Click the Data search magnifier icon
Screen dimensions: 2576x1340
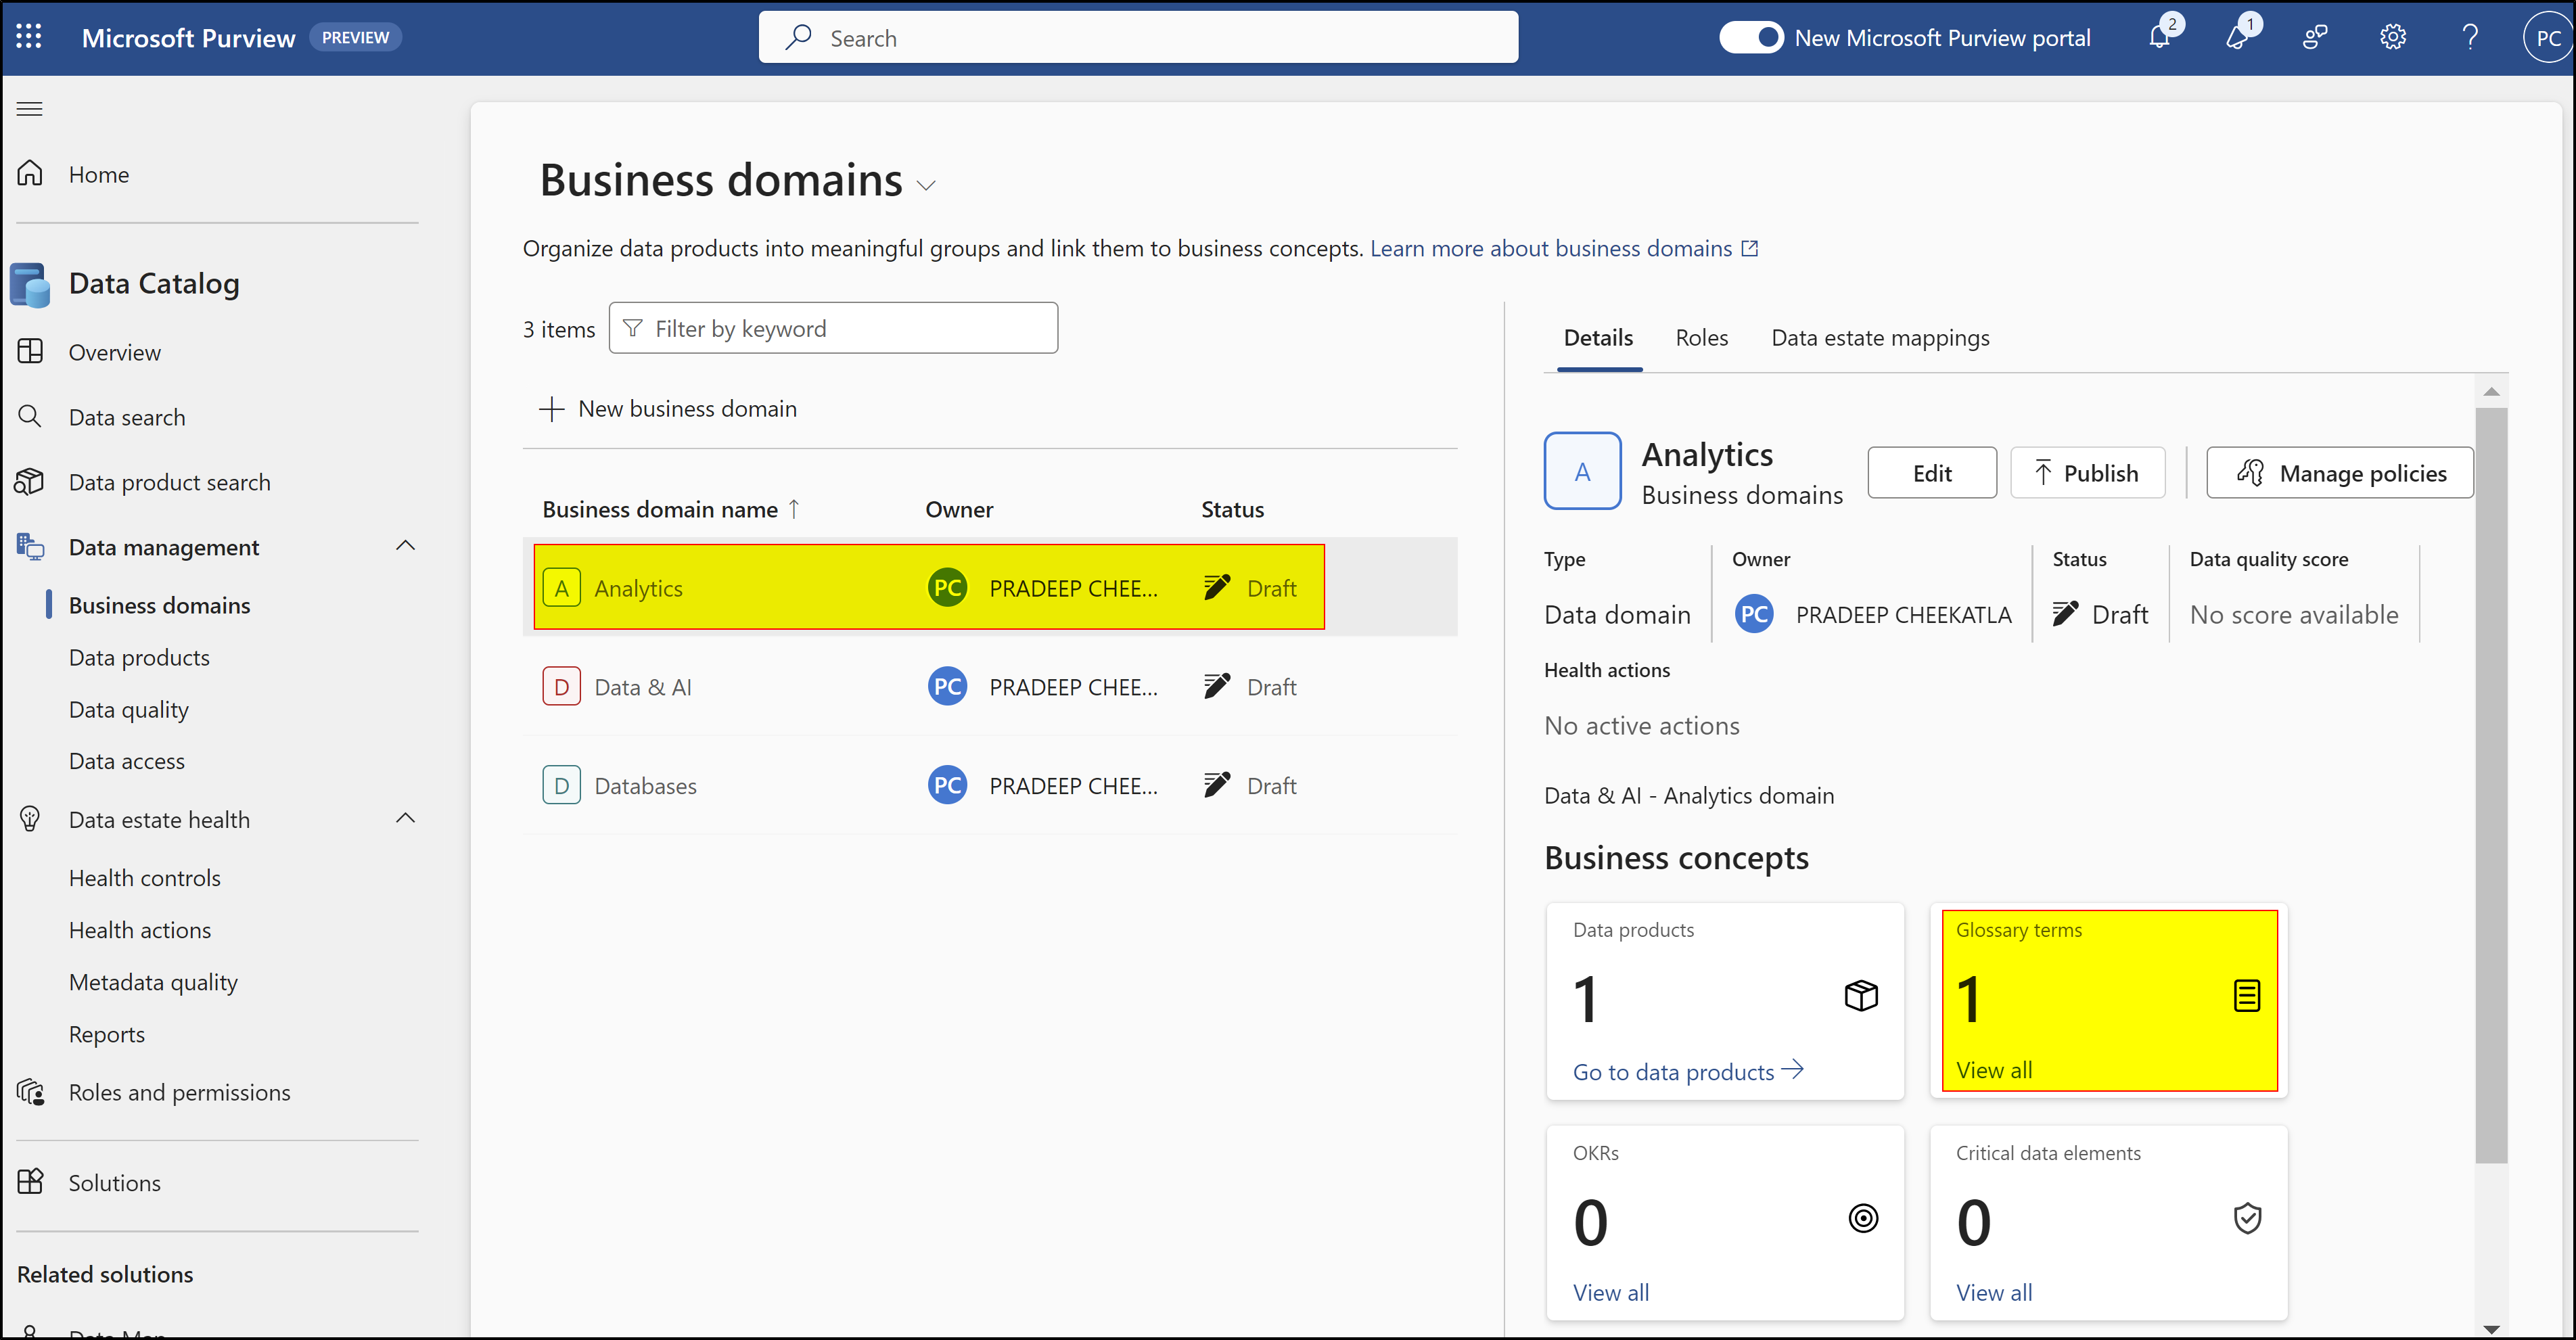(30, 416)
